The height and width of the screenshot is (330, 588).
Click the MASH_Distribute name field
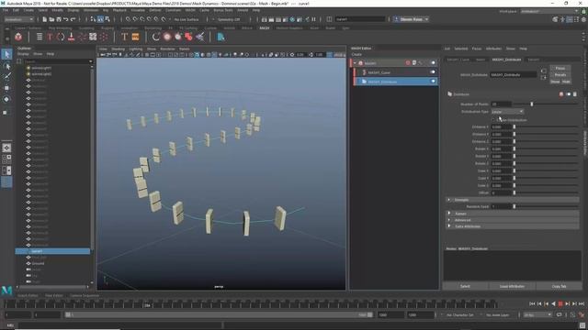(514, 75)
